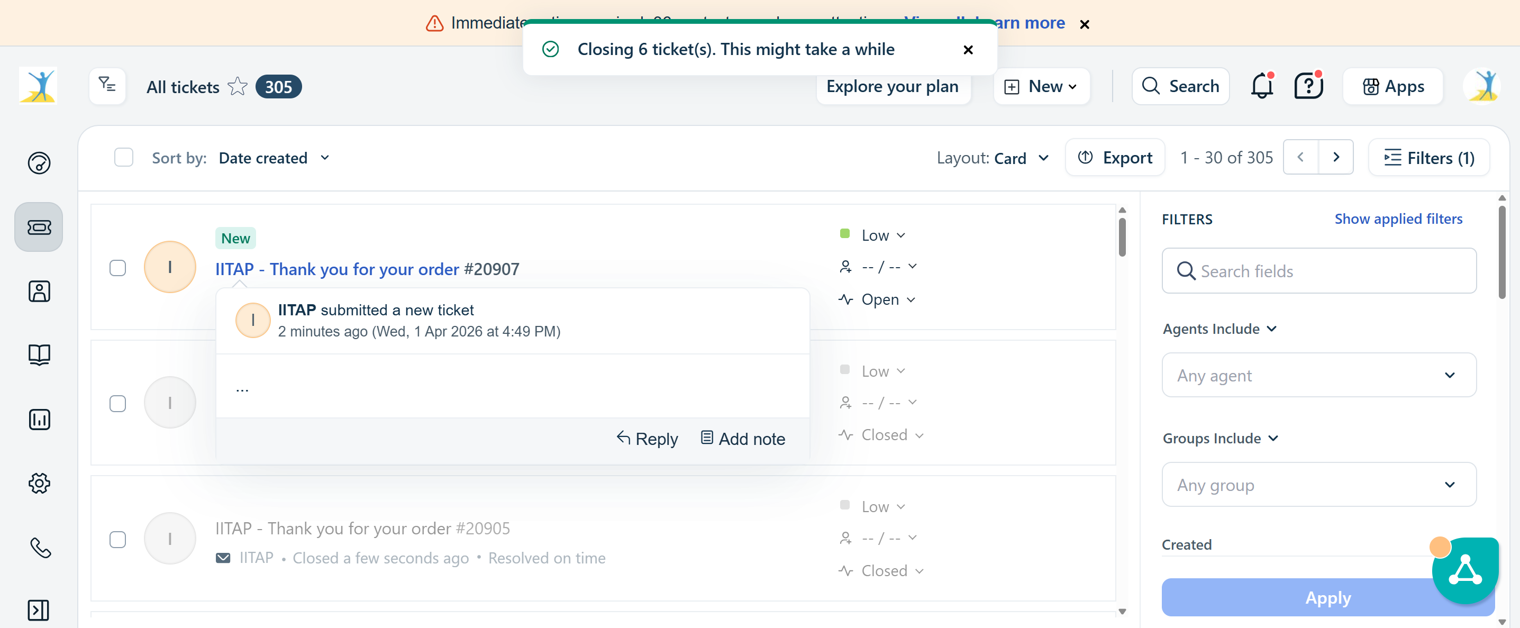The width and height of the screenshot is (1520, 628).
Task: Open the Any agent combo box
Action: coord(1319,376)
